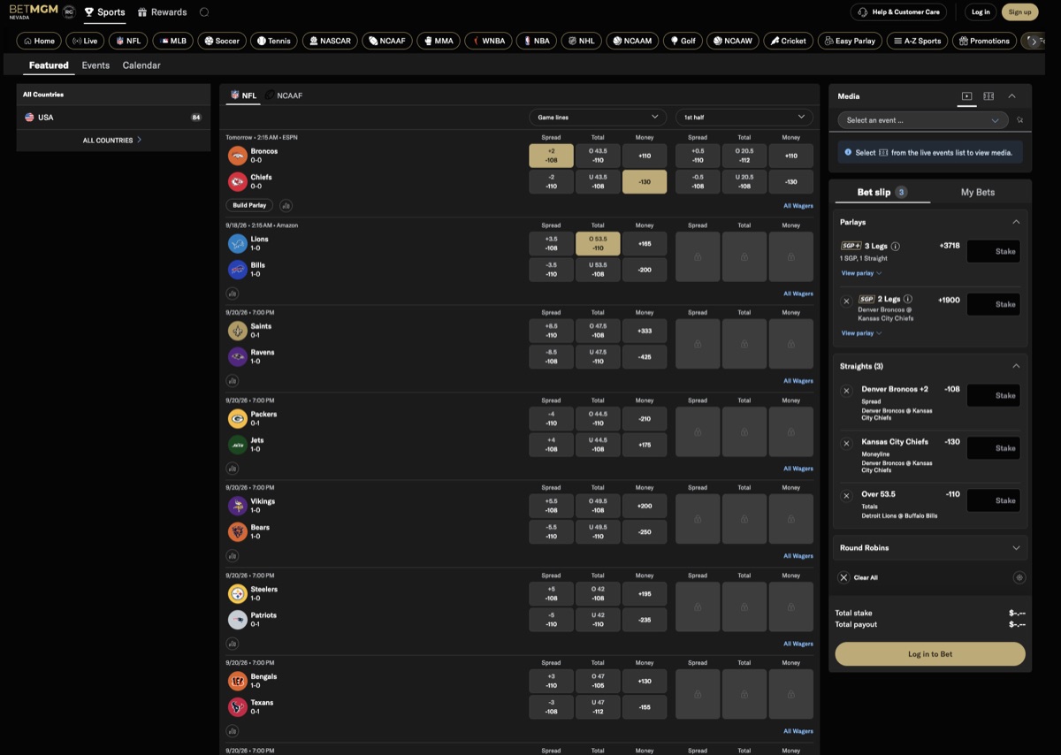The image size is (1061, 755).
Task: Show info for the 2 Legs SGP parlay
Action: (x=908, y=299)
